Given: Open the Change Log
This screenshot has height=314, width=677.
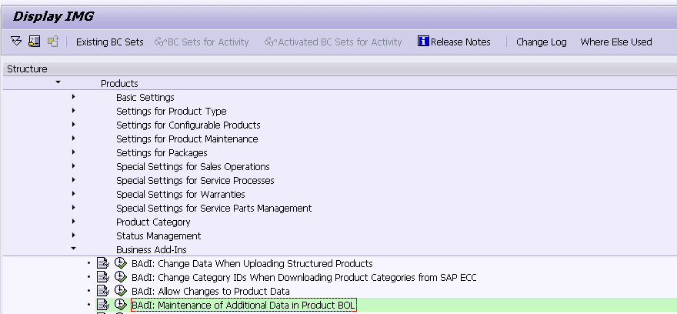Looking at the screenshot, I should coord(541,42).
